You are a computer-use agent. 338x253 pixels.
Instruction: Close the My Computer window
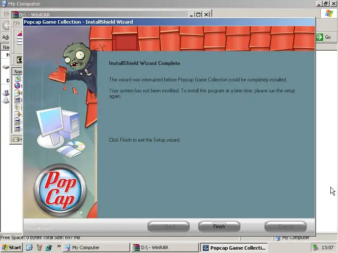pyautogui.click(x=333, y=4)
